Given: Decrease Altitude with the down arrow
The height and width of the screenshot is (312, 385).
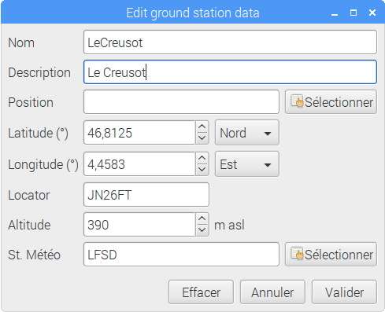Looking at the screenshot, I should pos(202,230).
